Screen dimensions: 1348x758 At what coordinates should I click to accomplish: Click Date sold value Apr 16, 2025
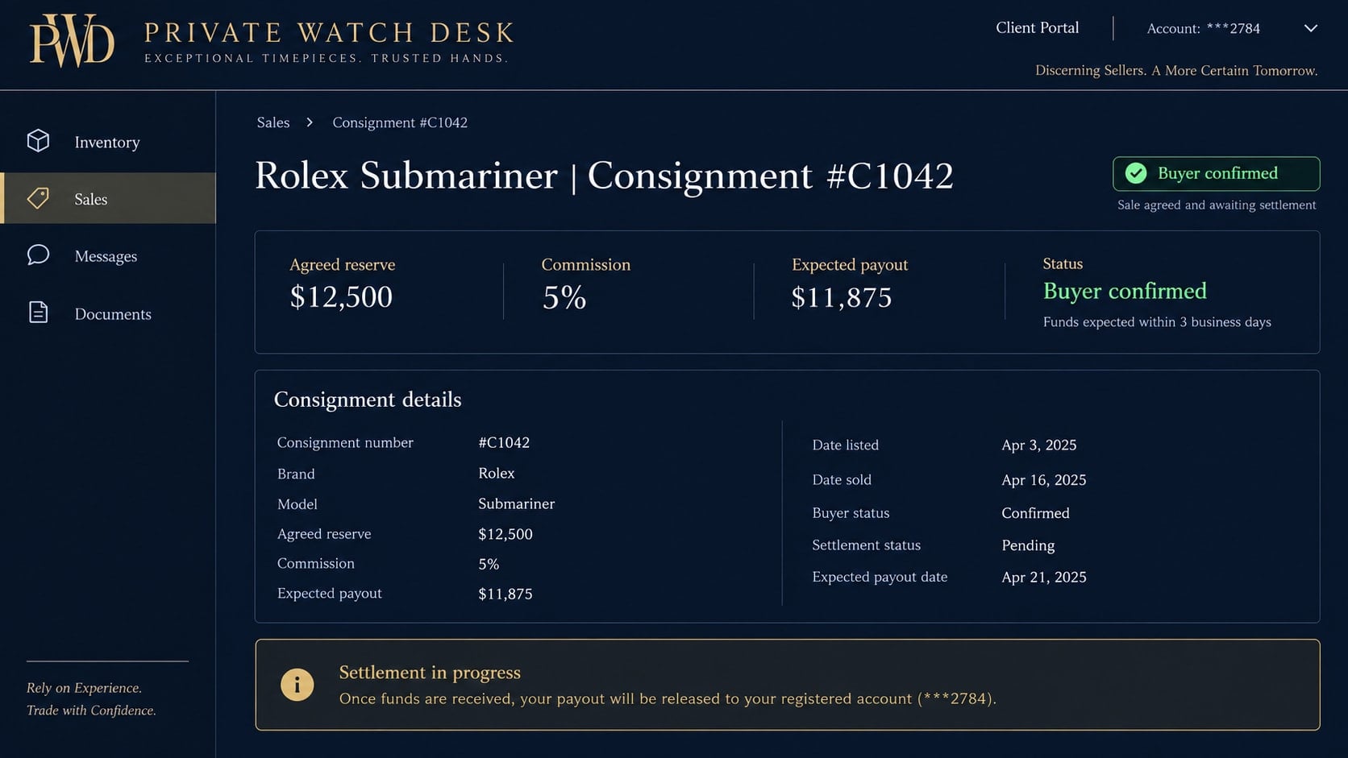(1044, 480)
